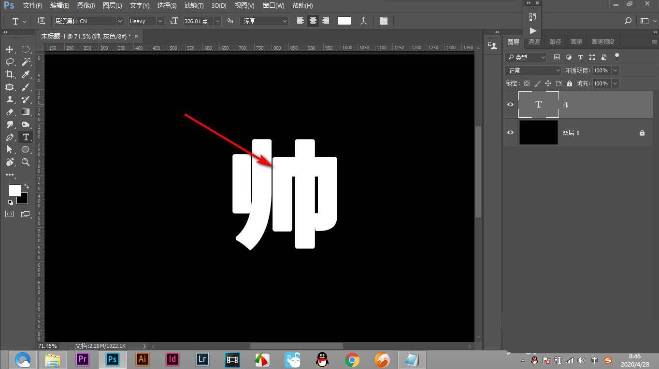The width and height of the screenshot is (659, 369).
Task: Select the Eraser tool
Action: (10, 112)
